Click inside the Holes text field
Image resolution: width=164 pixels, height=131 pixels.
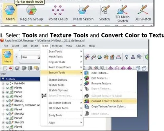29,57
